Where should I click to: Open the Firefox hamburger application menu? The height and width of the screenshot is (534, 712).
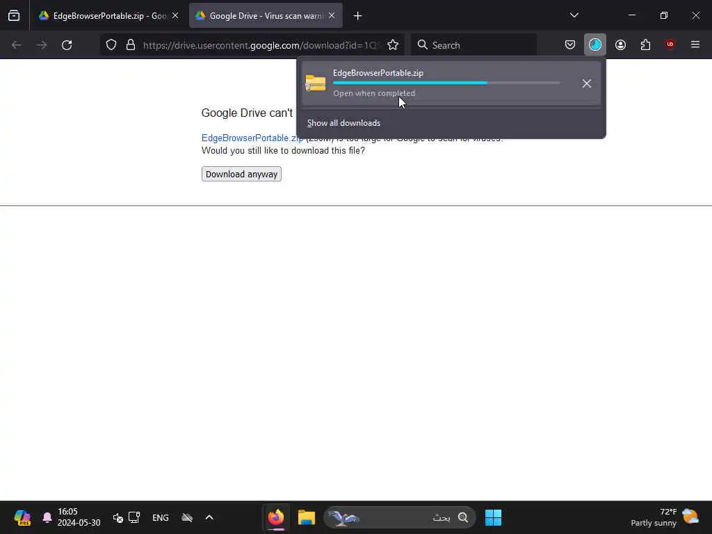pos(695,44)
